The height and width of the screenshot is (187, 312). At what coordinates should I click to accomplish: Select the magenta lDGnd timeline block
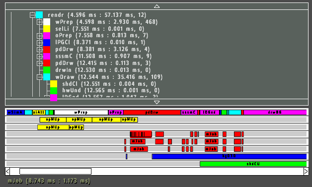[x=210, y=112]
